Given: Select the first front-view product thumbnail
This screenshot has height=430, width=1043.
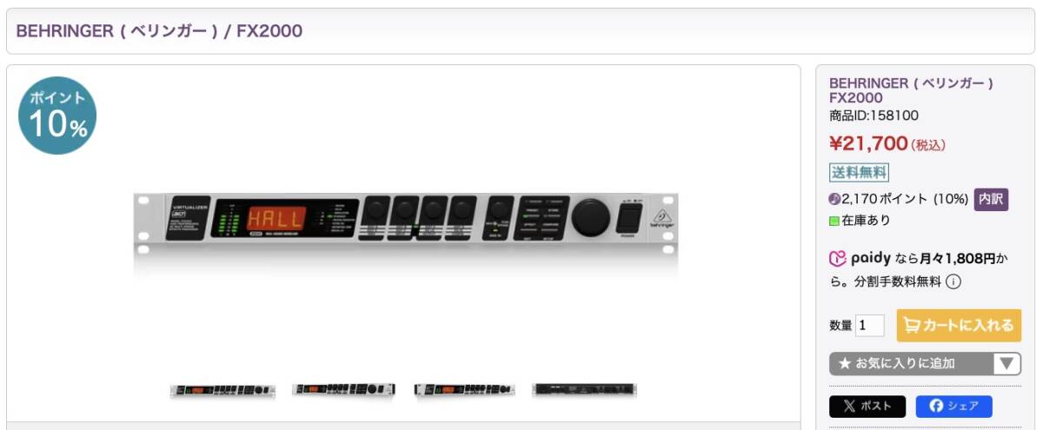Looking at the screenshot, I should 223,390.
